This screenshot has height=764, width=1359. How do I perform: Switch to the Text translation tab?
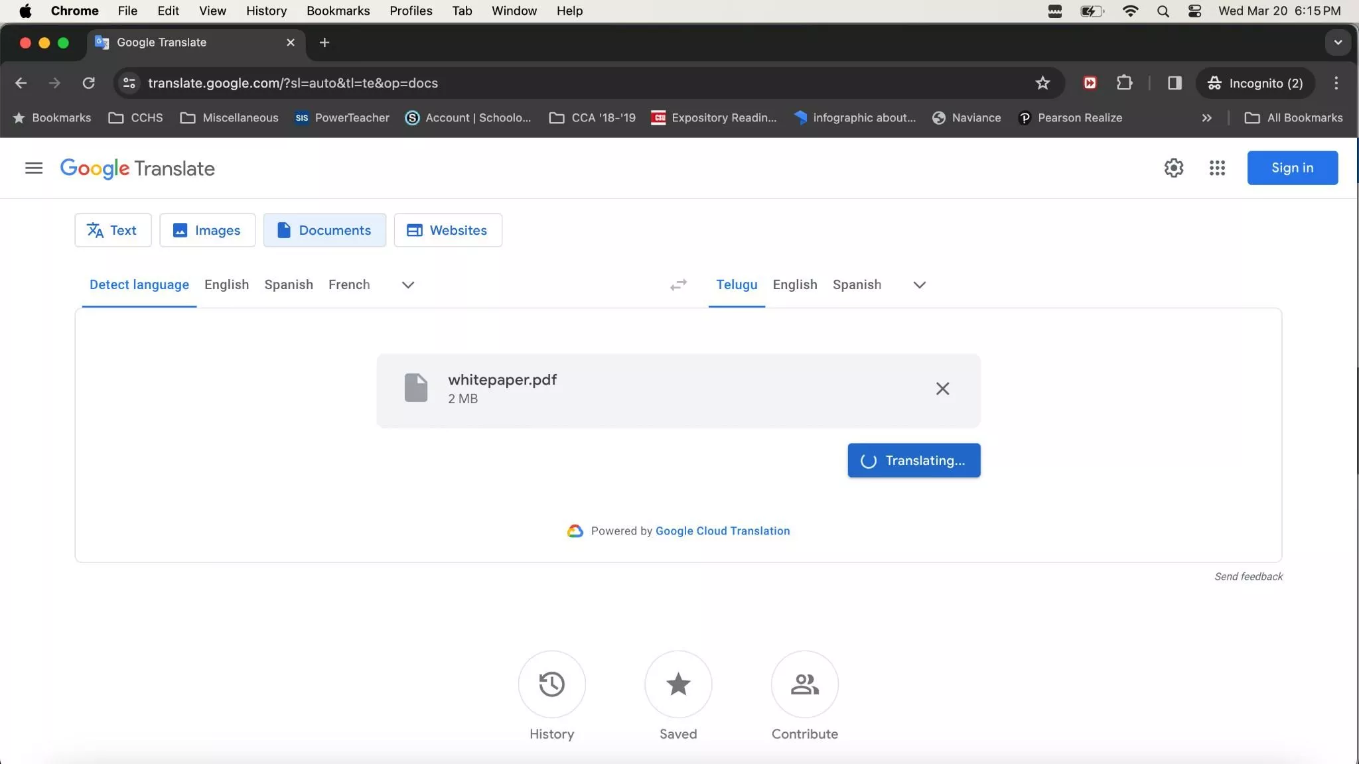[112, 230]
